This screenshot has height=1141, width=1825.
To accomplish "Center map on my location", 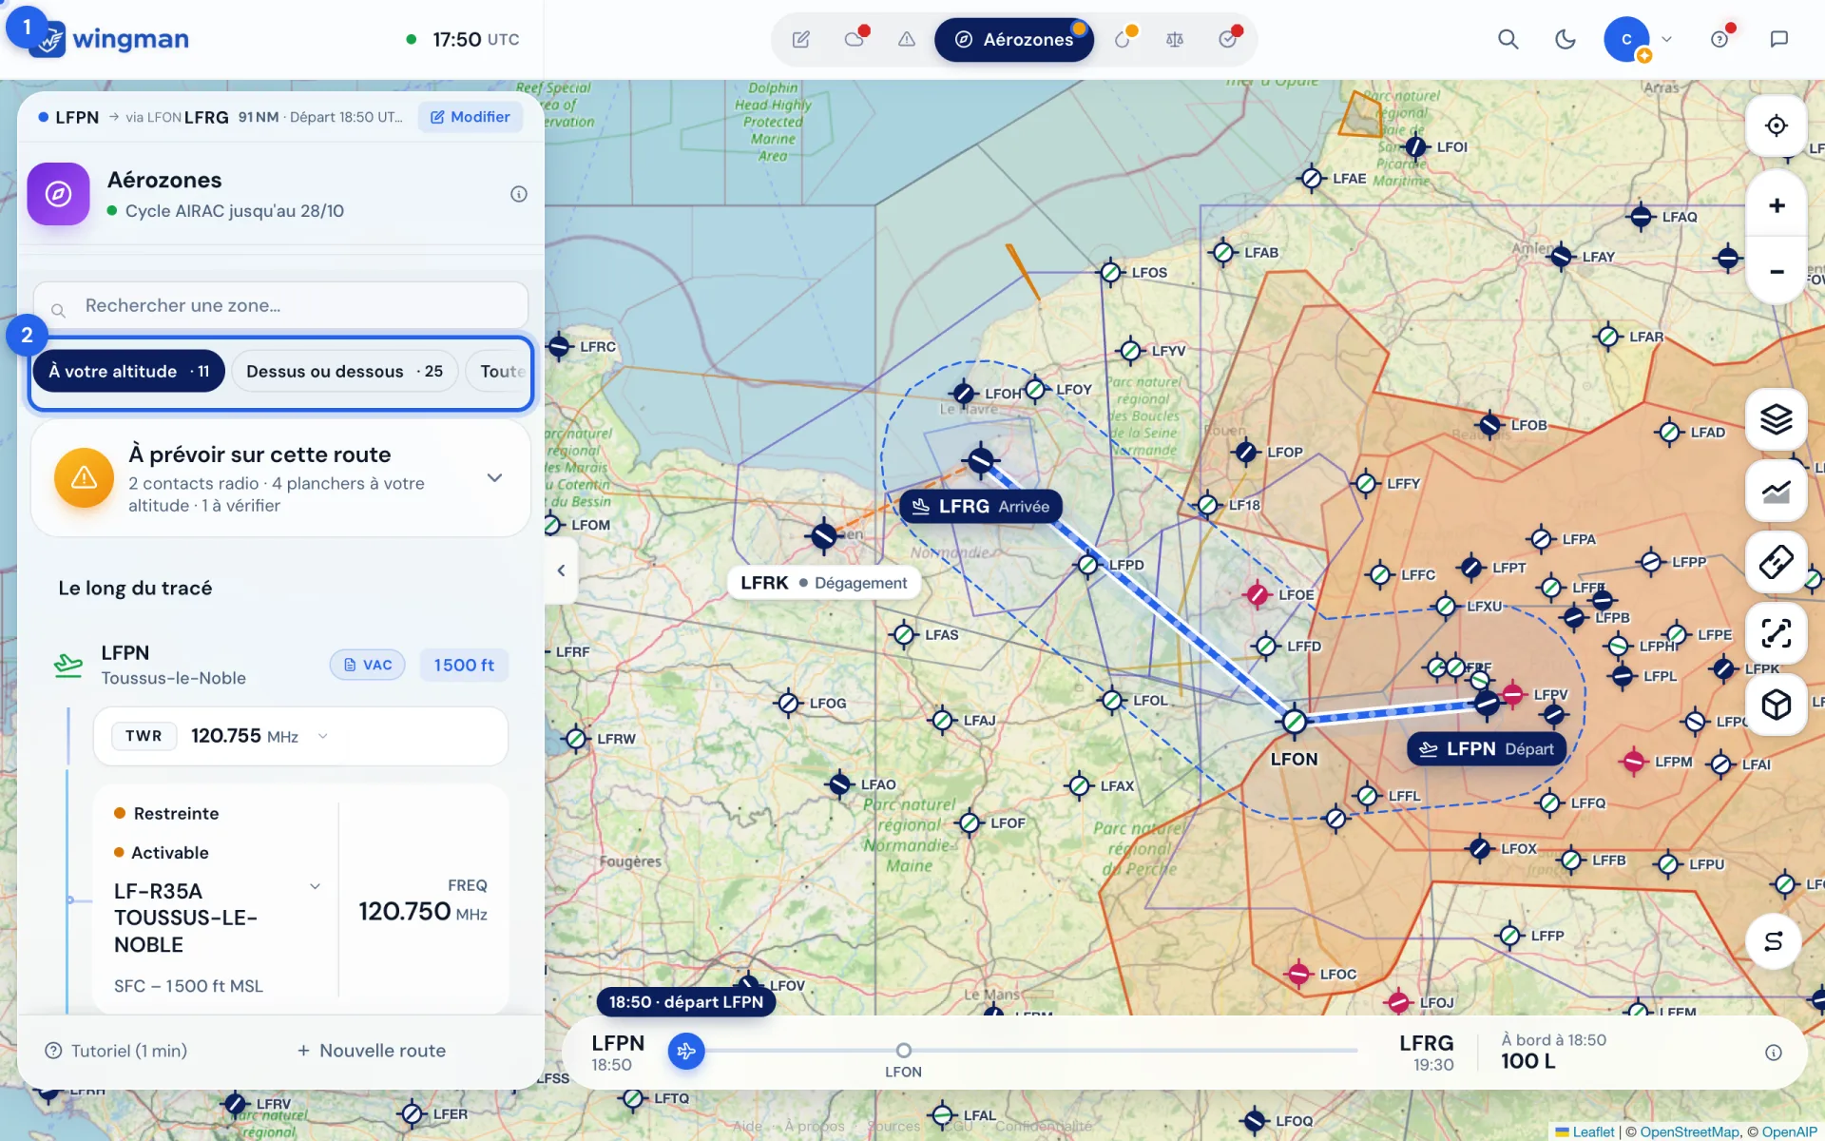I will click(1776, 126).
